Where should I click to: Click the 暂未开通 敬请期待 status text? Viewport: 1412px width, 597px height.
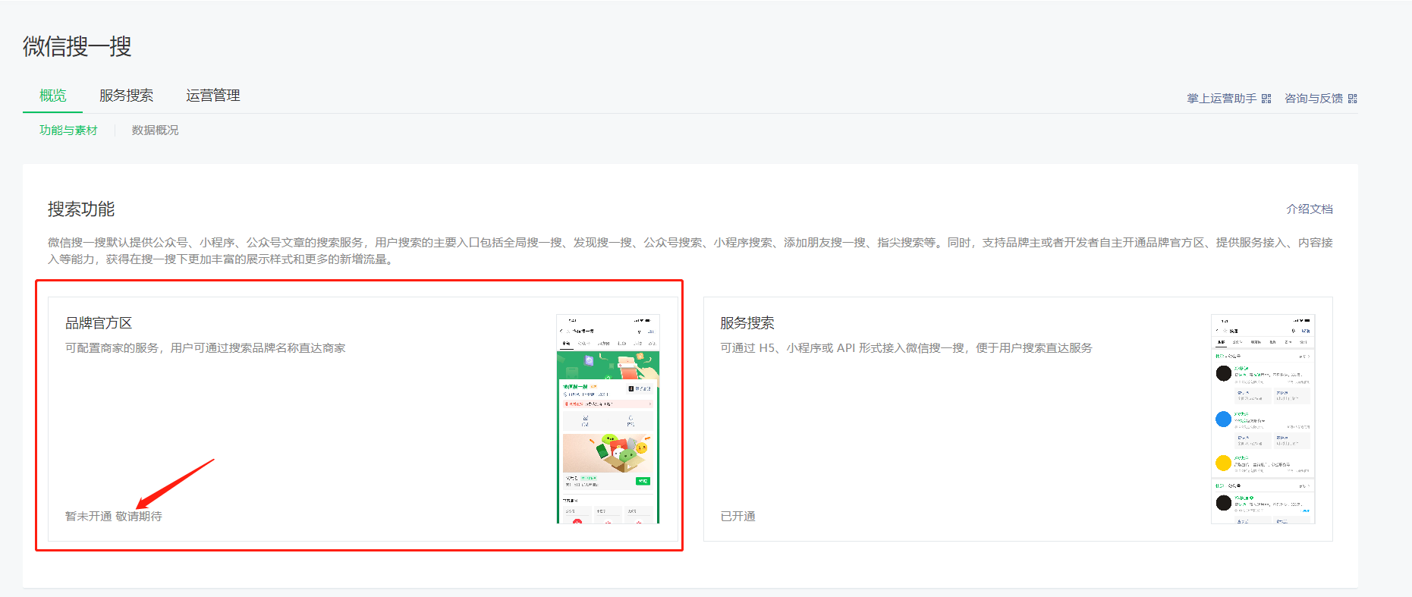114,517
